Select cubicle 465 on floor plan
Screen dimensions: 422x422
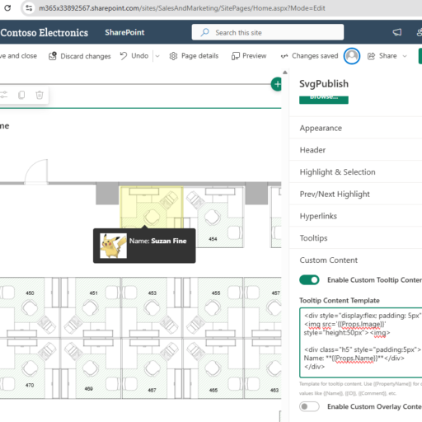click(213, 368)
